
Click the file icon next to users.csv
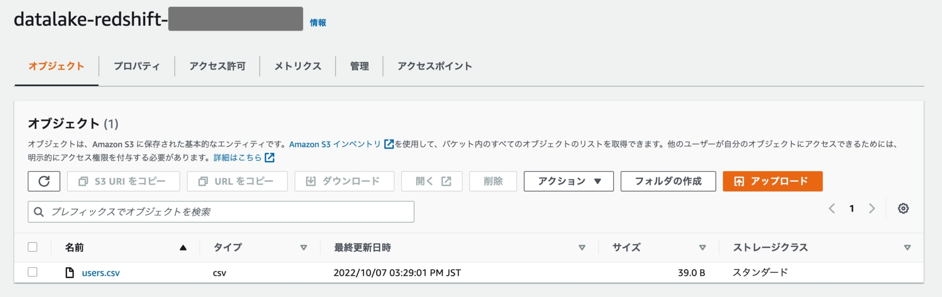[x=69, y=272]
